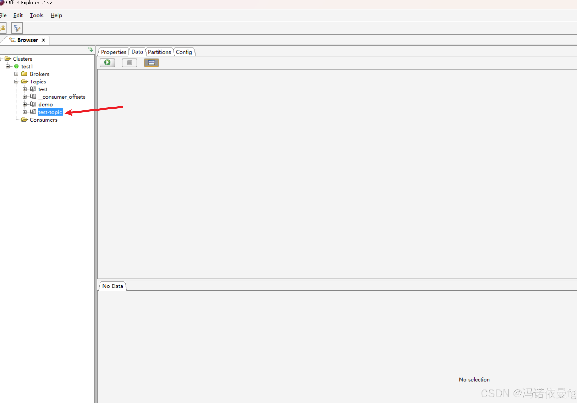Switch to the Partitions tab
The width and height of the screenshot is (577, 403).
click(159, 52)
